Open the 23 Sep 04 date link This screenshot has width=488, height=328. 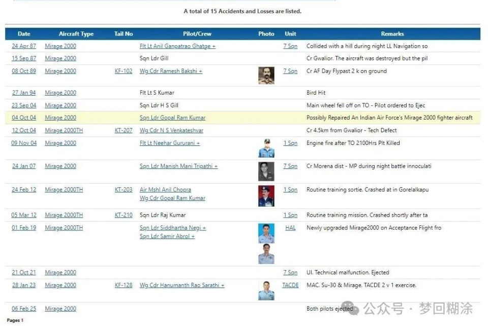click(x=24, y=105)
